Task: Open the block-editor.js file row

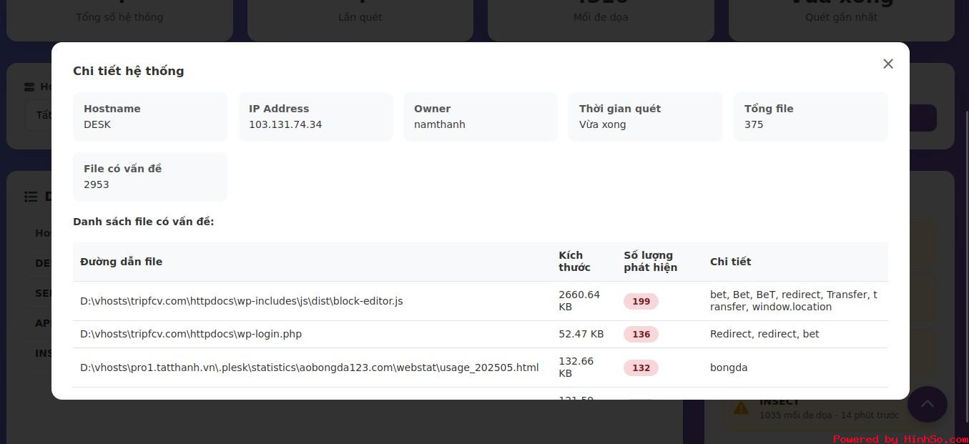Action: 481,301
